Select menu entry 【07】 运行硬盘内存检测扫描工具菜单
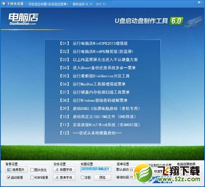 [x=94, y=92]
